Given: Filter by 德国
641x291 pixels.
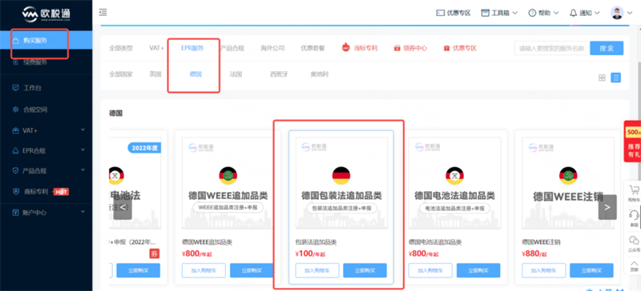Looking at the screenshot, I should point(196,74).
